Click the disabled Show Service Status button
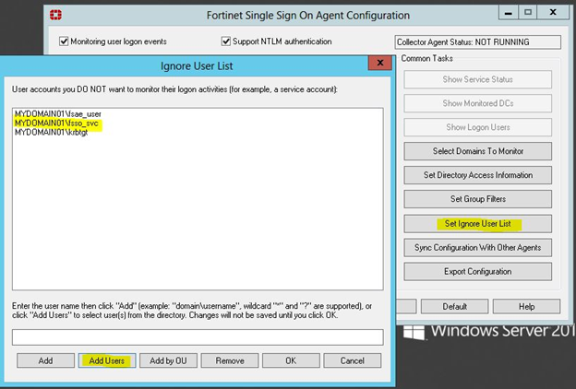This screenshot has width=576, height=389. (x=477, y=79)
